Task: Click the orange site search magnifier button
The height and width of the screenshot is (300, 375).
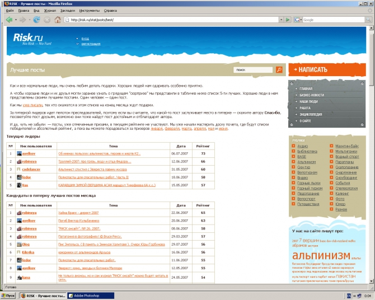Action: tap(279, 69)
